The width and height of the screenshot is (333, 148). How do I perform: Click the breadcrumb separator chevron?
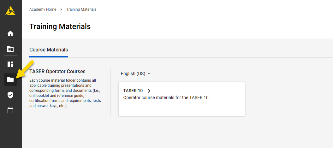tap(61, 9)
